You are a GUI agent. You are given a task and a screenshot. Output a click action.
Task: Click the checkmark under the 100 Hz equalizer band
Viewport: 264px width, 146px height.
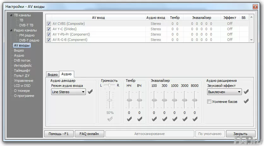click(154, 119)
